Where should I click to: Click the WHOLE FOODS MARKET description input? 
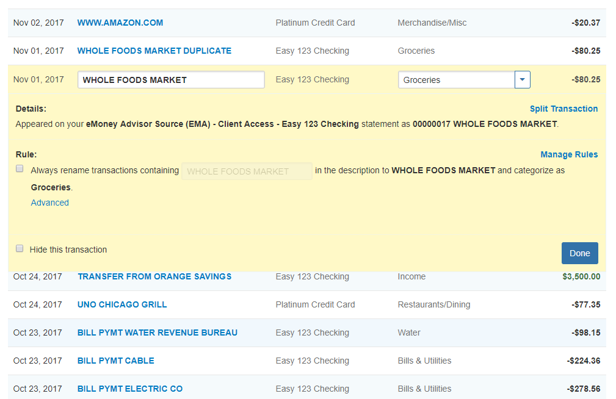point(171,80)
